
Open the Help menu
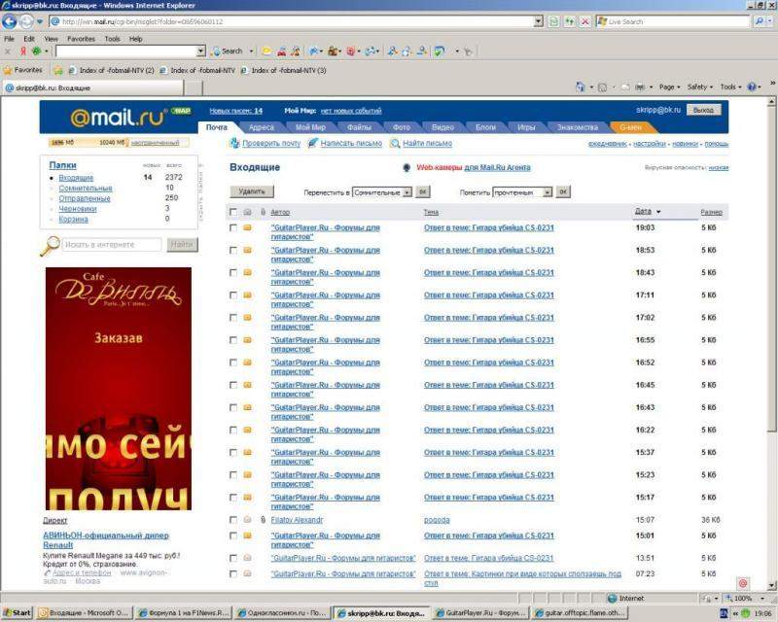(x=136, y=39)
